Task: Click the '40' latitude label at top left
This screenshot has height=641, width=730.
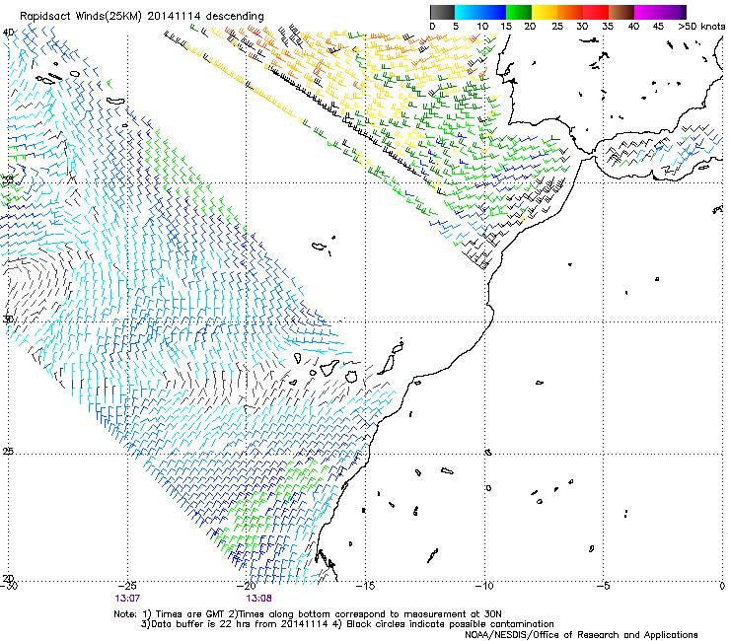Action: tap(8, 33)
